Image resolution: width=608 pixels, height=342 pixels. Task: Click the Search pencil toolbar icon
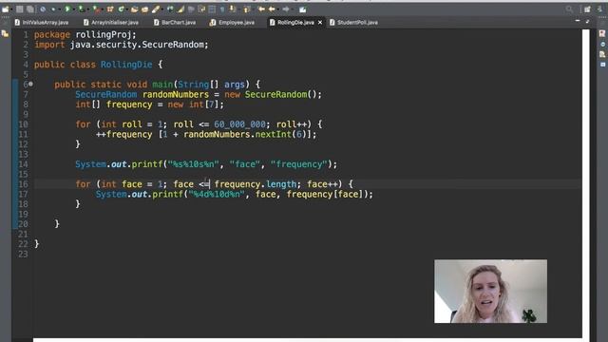(x=156, y=9)
